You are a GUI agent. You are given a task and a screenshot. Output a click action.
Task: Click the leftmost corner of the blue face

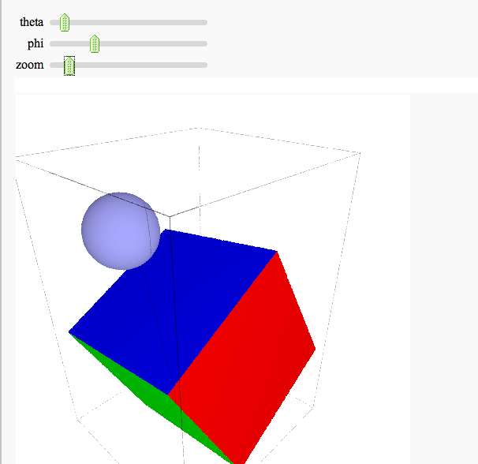pyautogui.click(x=69, y=332)
